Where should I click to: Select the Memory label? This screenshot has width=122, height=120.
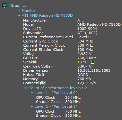[30, 79]
